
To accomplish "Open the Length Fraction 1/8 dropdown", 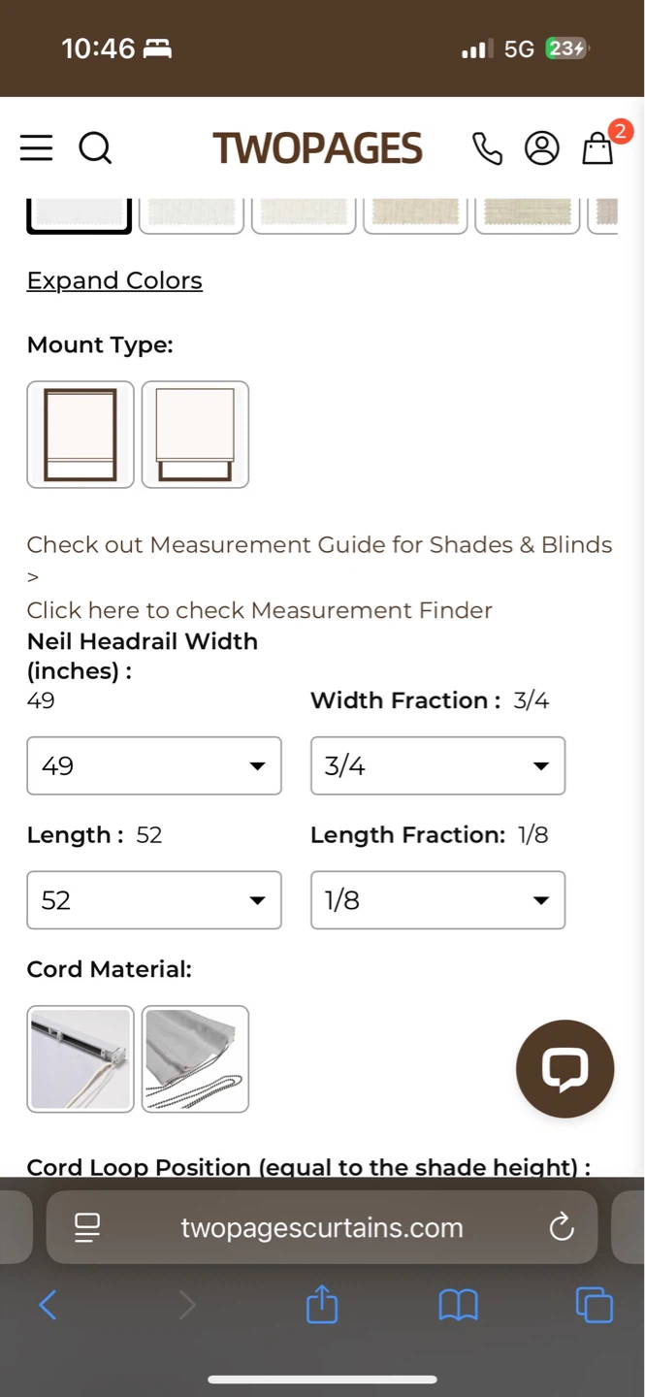I will pyautogui.click(x=437, y=900).
